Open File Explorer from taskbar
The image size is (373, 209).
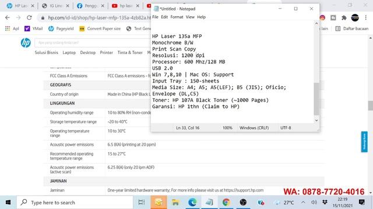175,203
